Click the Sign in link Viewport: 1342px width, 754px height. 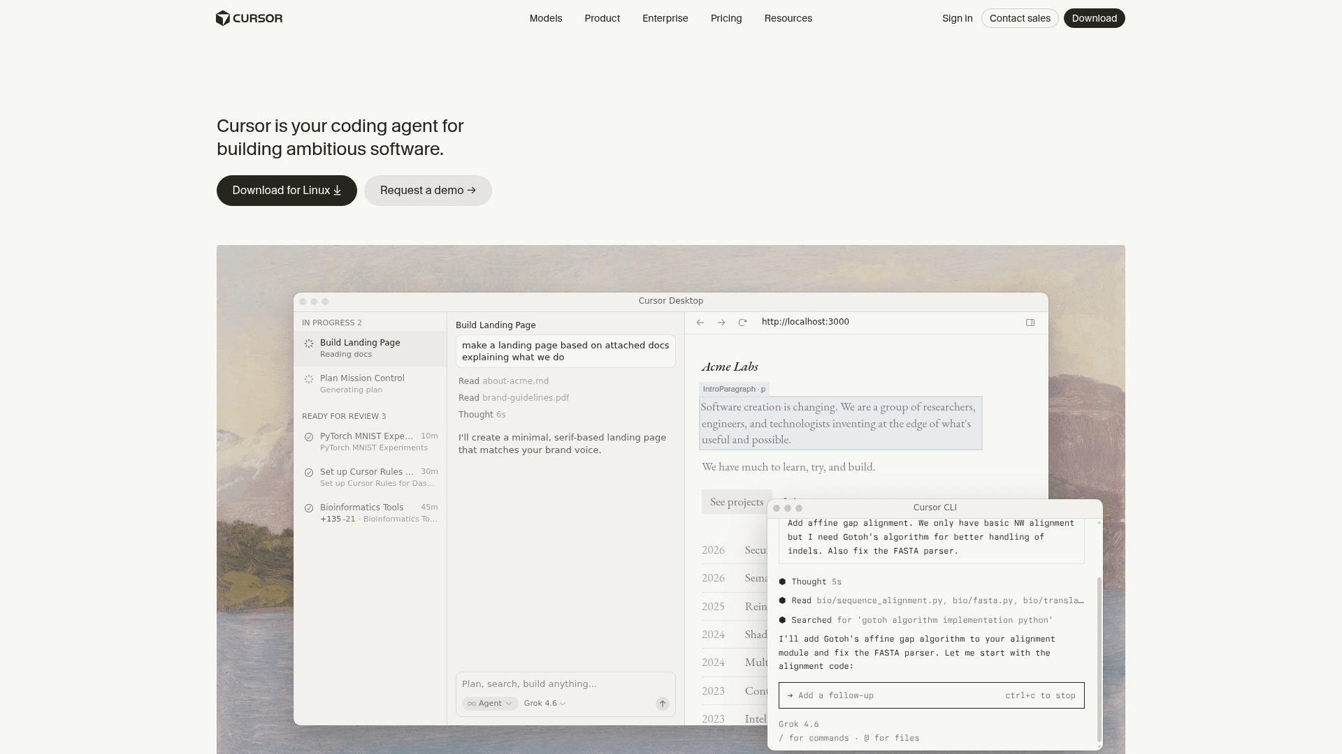click(957, 18)
